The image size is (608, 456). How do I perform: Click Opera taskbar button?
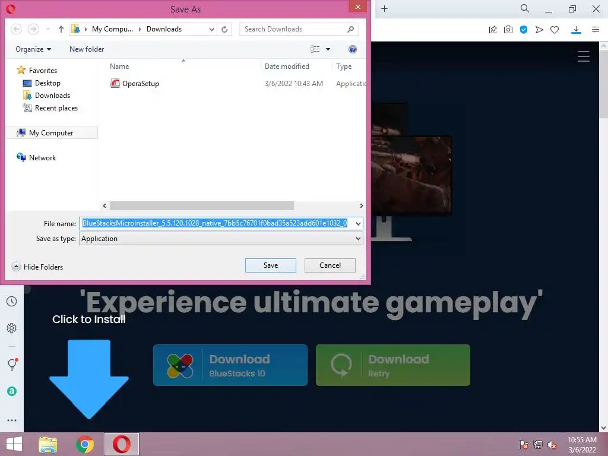(121, 444)
